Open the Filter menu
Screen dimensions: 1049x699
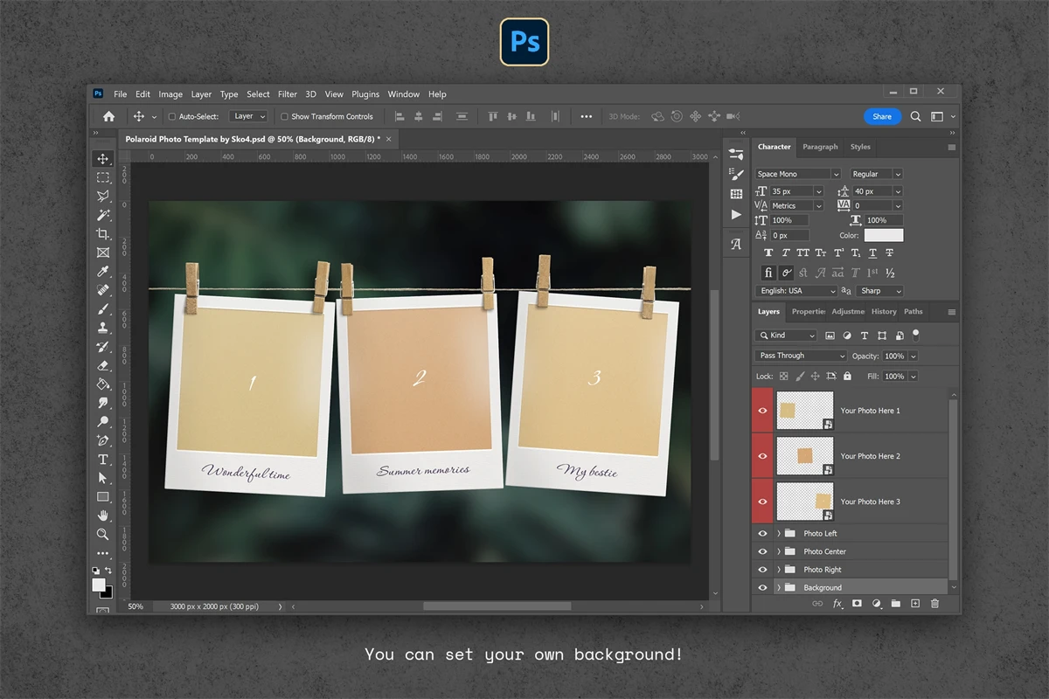pyautogui.click(x=288, y=94)
